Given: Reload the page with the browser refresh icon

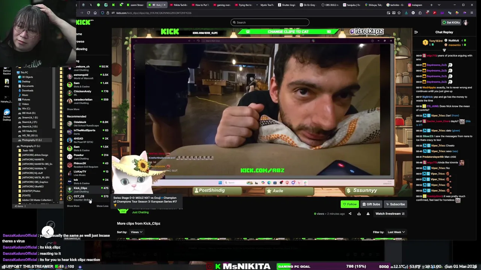Looking at the screenshot, I should (x=89, y=13).
